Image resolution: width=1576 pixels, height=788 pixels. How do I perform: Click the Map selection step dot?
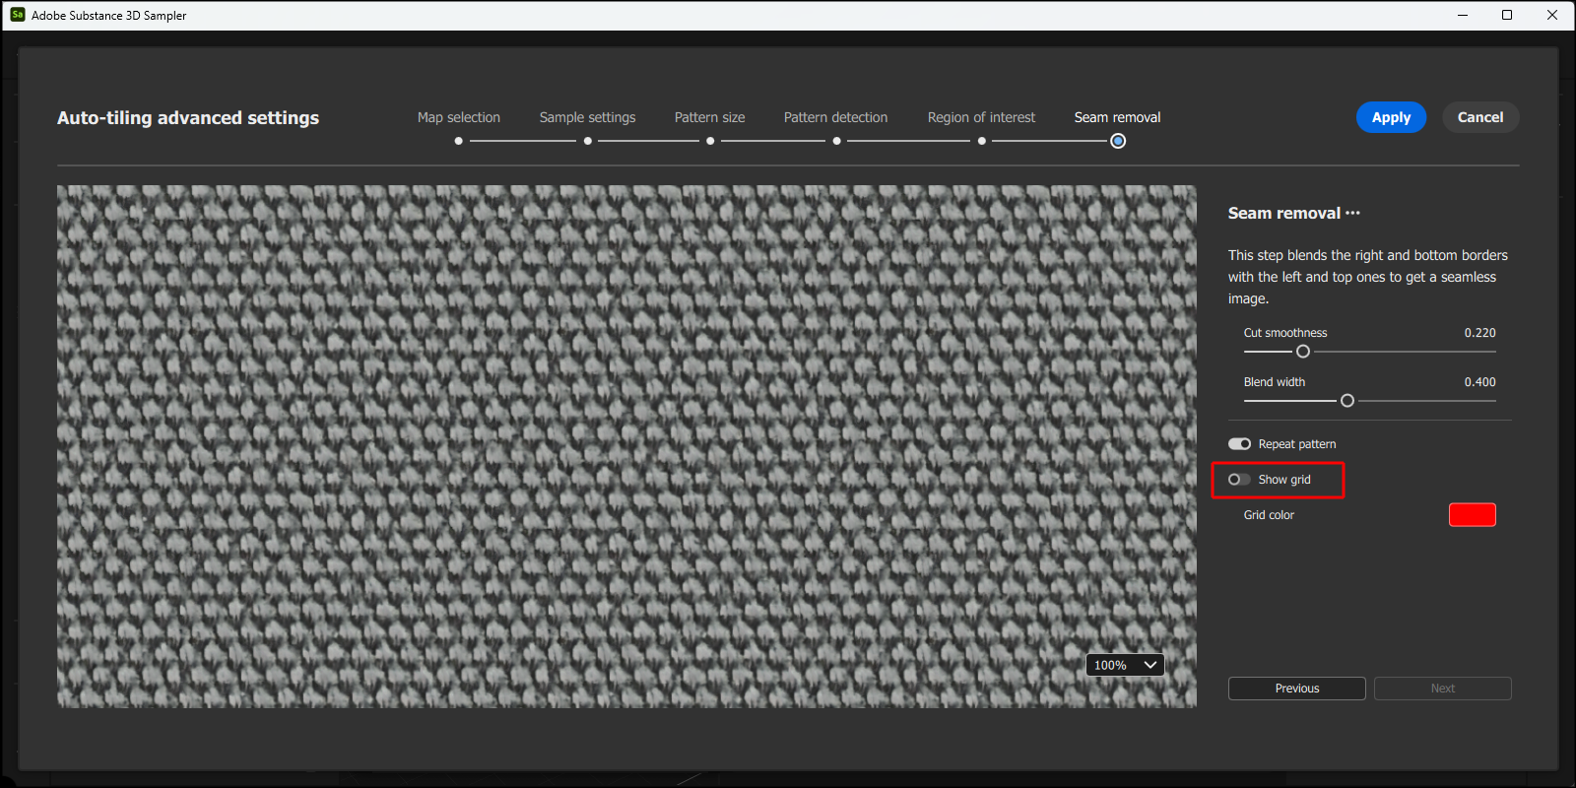click(x=458, y=141)
